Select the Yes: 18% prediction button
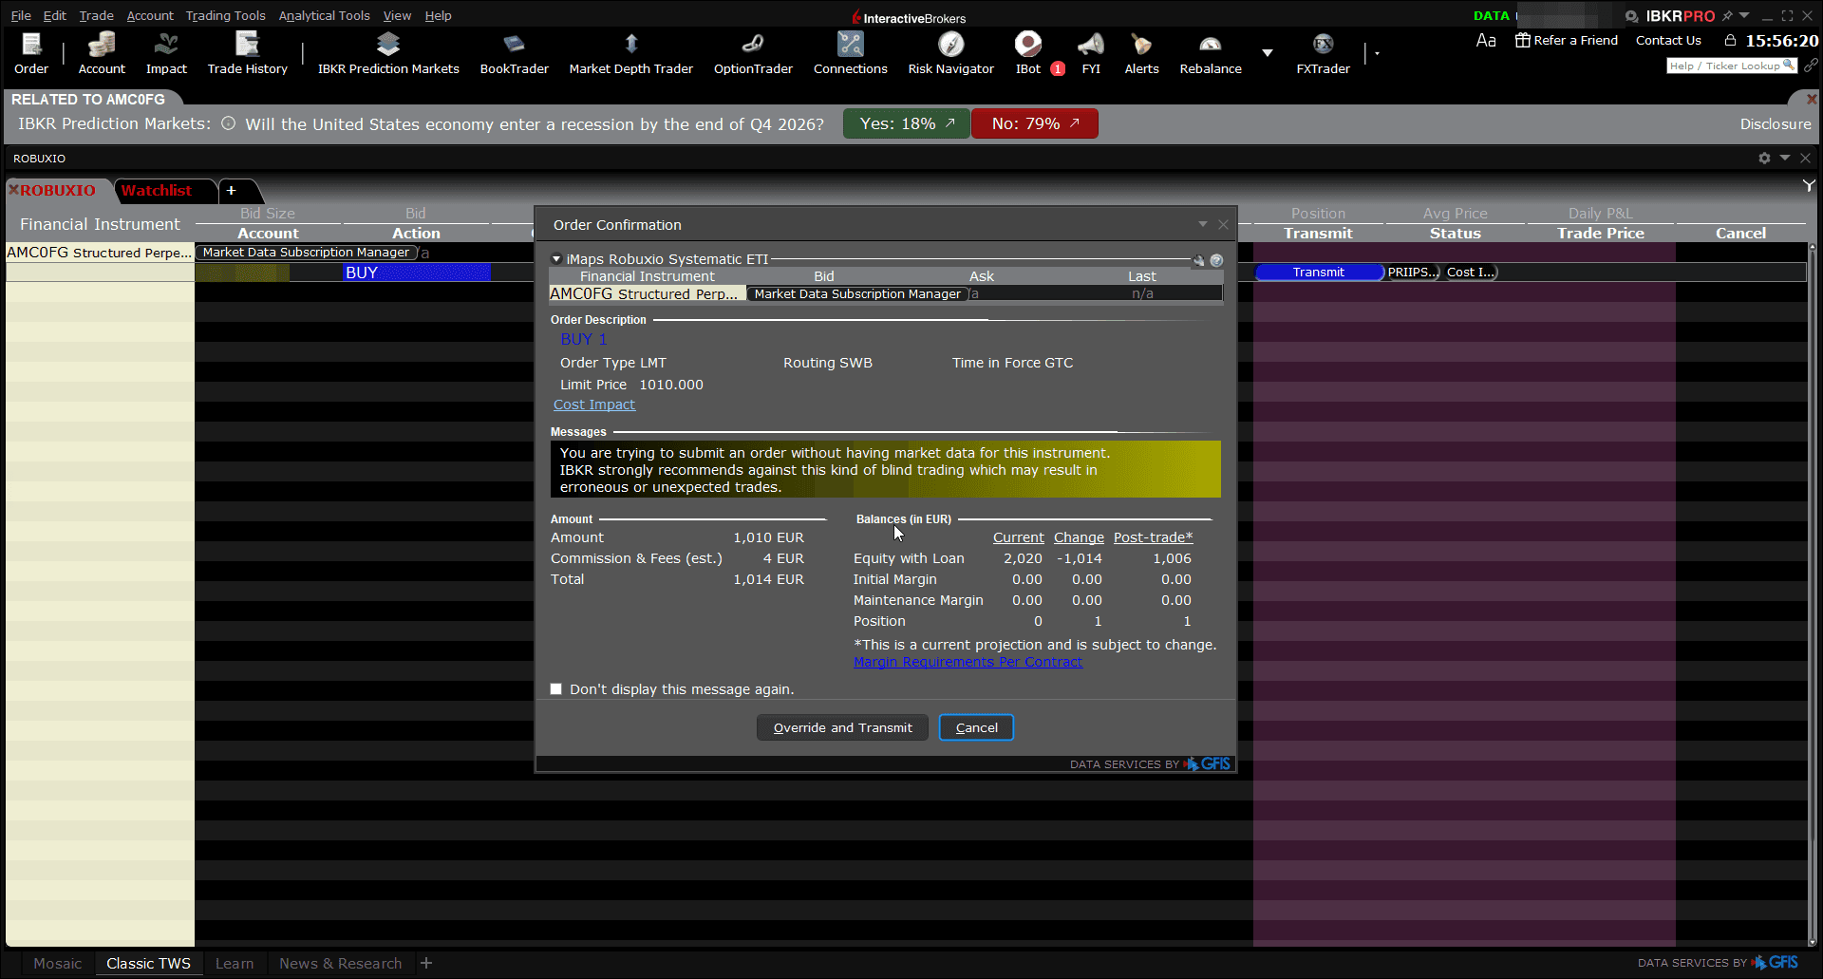 click(907, 123)
